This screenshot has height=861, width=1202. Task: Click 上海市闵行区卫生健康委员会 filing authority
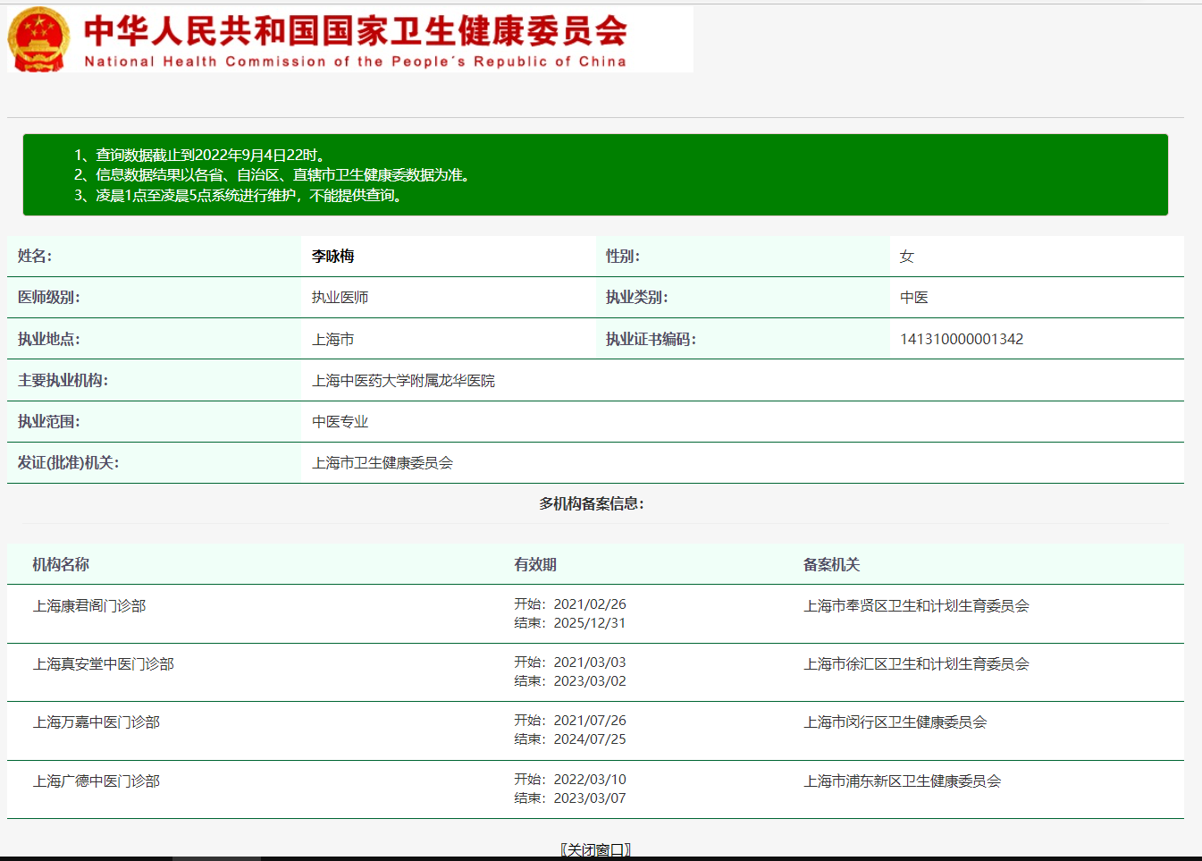(895, 722)
